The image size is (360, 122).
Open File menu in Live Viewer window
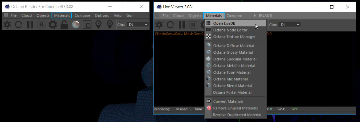point(166,16)
